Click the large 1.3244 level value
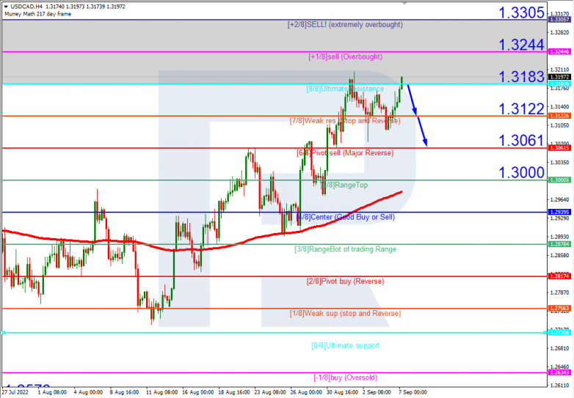The image size is (574, 398). [x=521, y=45]
